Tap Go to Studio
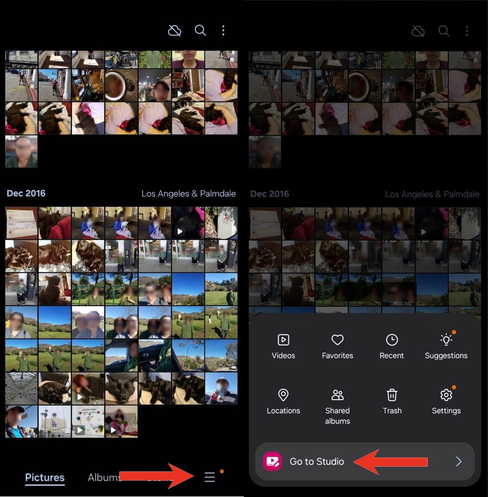This screenshot has height=497, width=488. click(316, 461)
